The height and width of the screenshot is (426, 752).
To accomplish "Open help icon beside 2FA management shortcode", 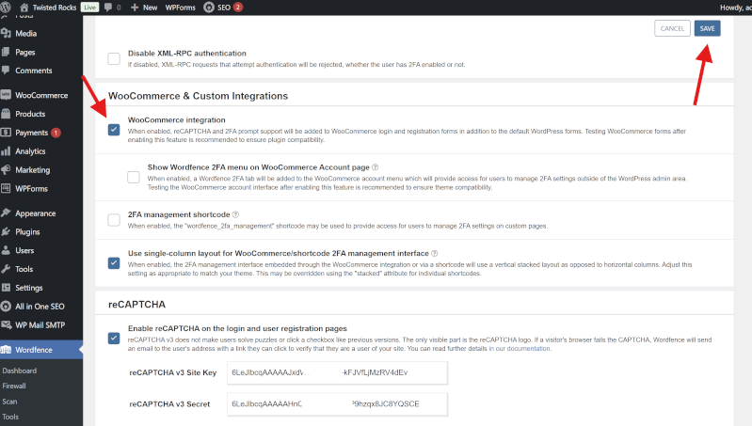I will tap(235, 214).
